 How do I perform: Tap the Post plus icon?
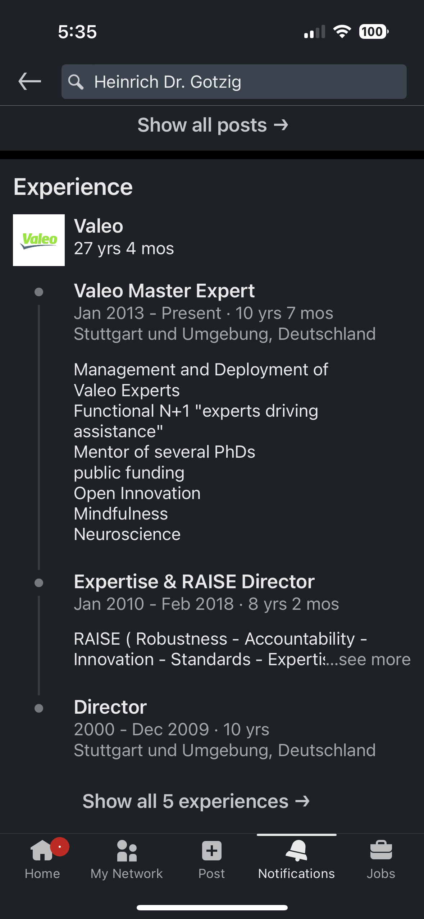[x=211, y=851]
